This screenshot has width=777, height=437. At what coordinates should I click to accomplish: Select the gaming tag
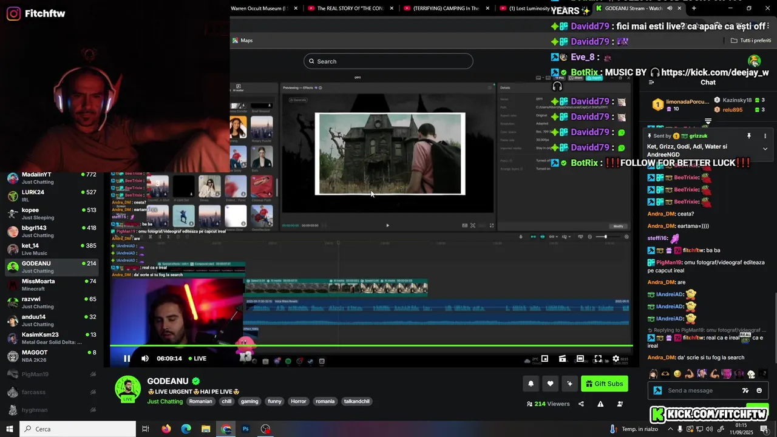249,401
